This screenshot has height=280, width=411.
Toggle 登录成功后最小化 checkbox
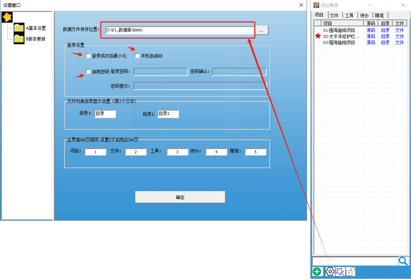pyautogui.click(x=88, y=55)
